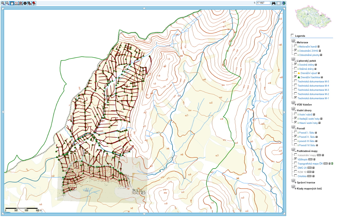Open Technická dokumentace M-5 link

coord(313,81)
